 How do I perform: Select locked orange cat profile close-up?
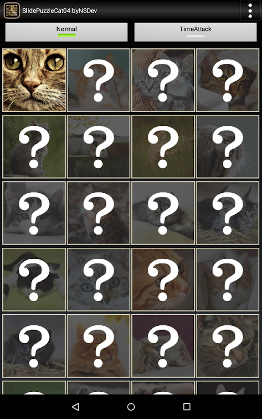coord(163,280)
